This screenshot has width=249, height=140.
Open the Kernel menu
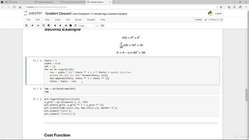tap(78, 20)
